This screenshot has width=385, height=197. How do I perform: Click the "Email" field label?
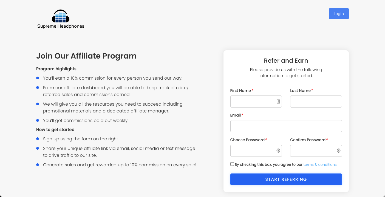pos(236,115)
